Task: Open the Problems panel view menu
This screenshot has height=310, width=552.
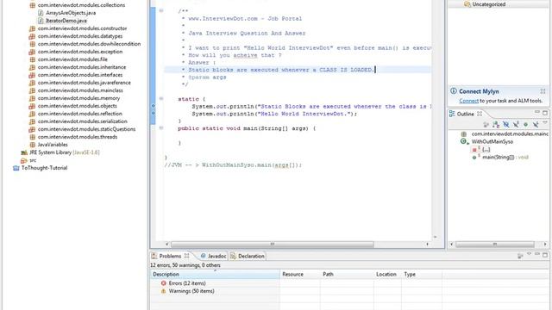Action: pyautogui.click(x=529, y=254)
